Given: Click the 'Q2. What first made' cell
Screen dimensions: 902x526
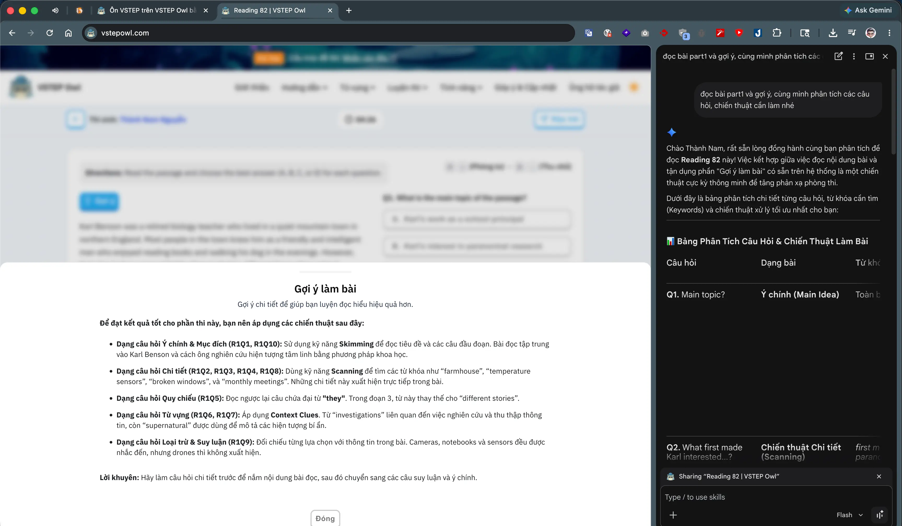Looking at the screenshot, I should [x=704, y=452].
